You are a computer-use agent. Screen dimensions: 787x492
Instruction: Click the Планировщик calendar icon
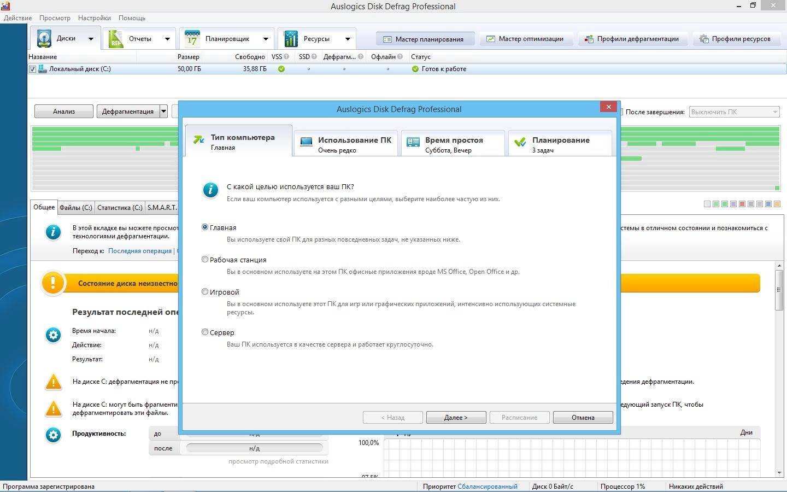coord(192,39)
